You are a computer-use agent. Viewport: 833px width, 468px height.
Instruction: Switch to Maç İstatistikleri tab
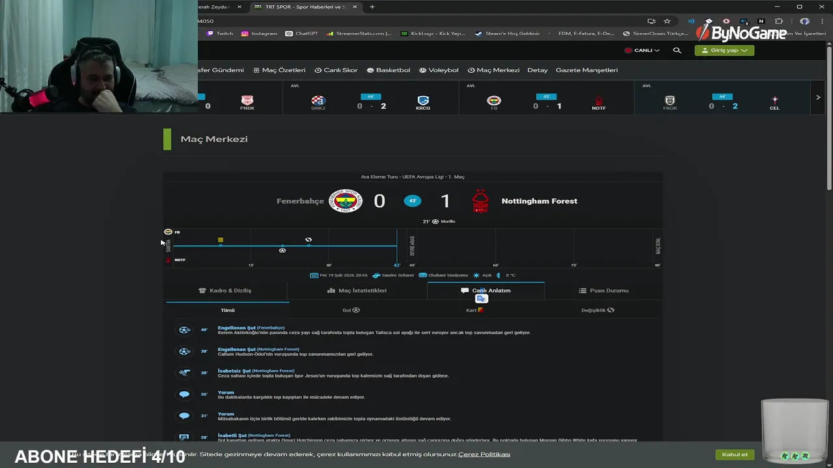tap(357, 291)
